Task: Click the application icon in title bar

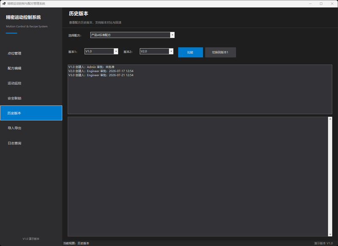Action: (4, 4)
